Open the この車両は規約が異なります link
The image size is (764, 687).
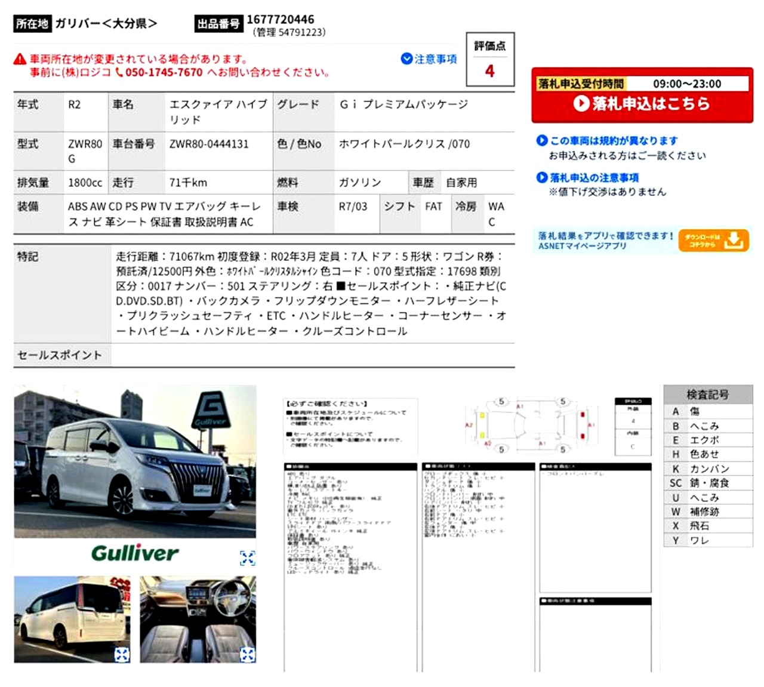pyautogui.click(x=614, y=141)
